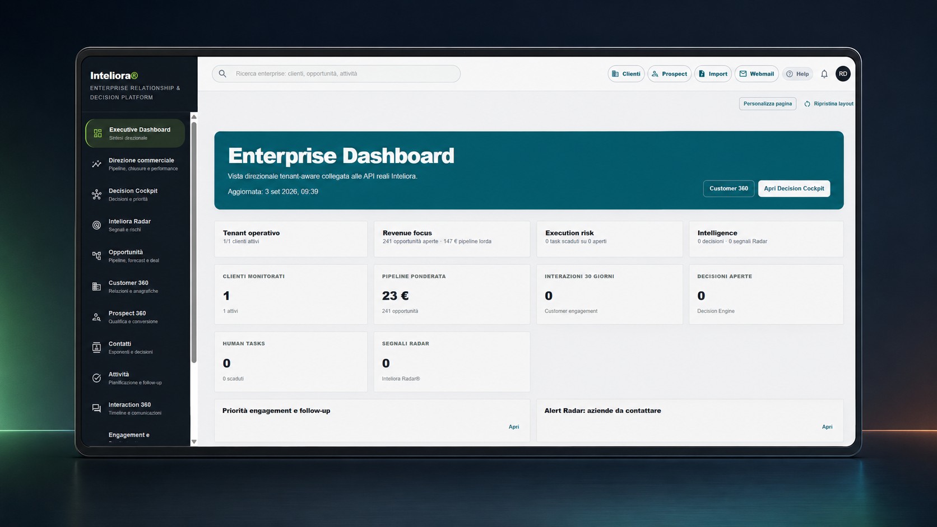Image resolution: width=937 pixels, height=527 pixels.
Task: Click the Ripristina layout link text
Action: (x=833, y=104)
